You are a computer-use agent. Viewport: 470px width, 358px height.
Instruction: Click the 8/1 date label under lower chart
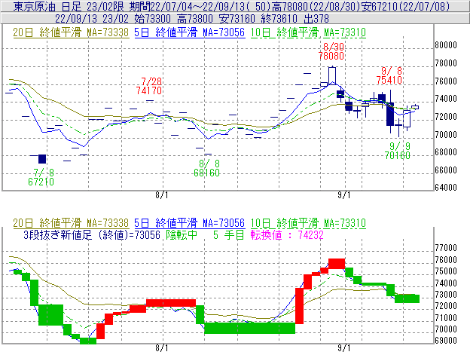pos(162,348)
